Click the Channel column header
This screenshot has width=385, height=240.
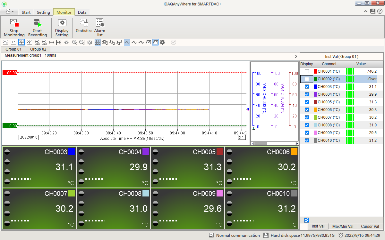pos(329,64)
